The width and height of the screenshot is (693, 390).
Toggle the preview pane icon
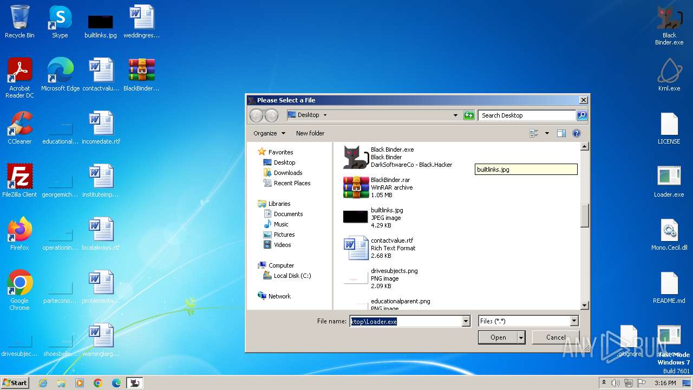561,133
